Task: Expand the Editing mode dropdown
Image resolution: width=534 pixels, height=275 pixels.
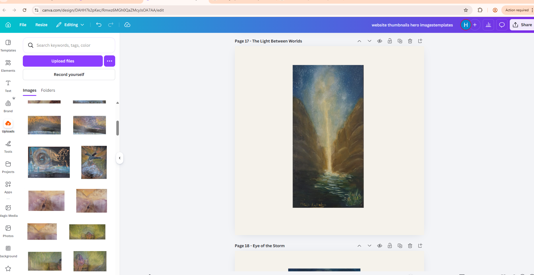Action: tap(70, 25)
